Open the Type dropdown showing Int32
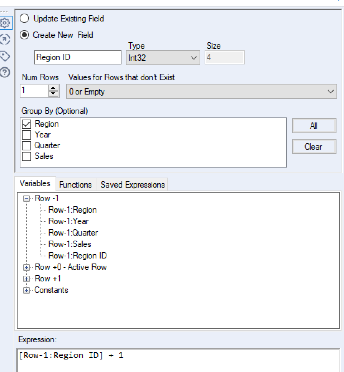Image resolution: width=344 pixels, height=372 pixels. point(163,58)
